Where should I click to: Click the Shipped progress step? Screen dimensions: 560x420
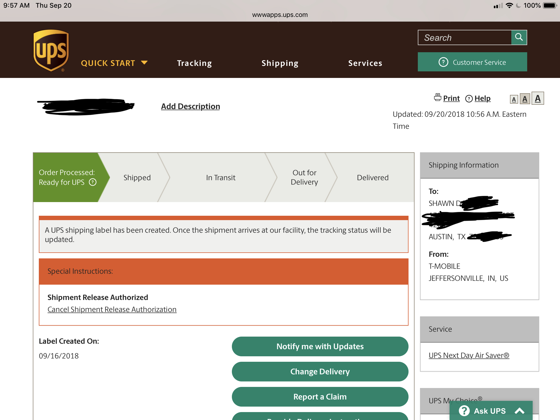point(137,177)
